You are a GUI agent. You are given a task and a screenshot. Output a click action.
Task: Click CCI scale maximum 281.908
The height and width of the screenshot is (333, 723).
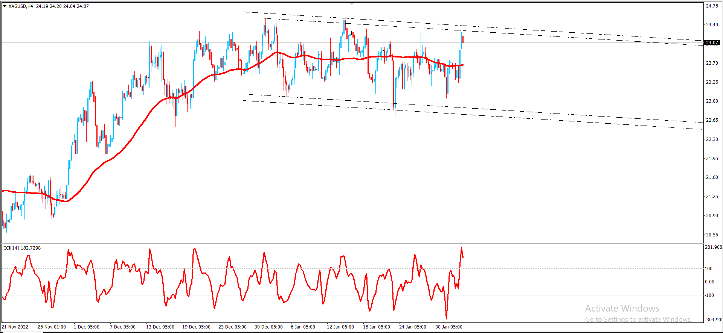[x=713, y=247]
